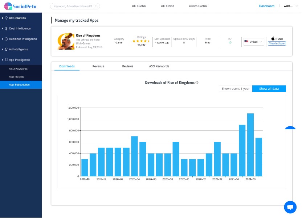
Task: Switch to the ASO Keywords tab
Action: coord(159,66)
